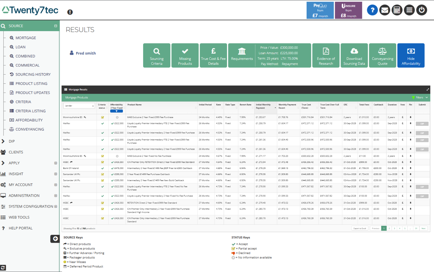
Task: Click the Uinsure from £8/month banner
Action: [x=348, y=10]
